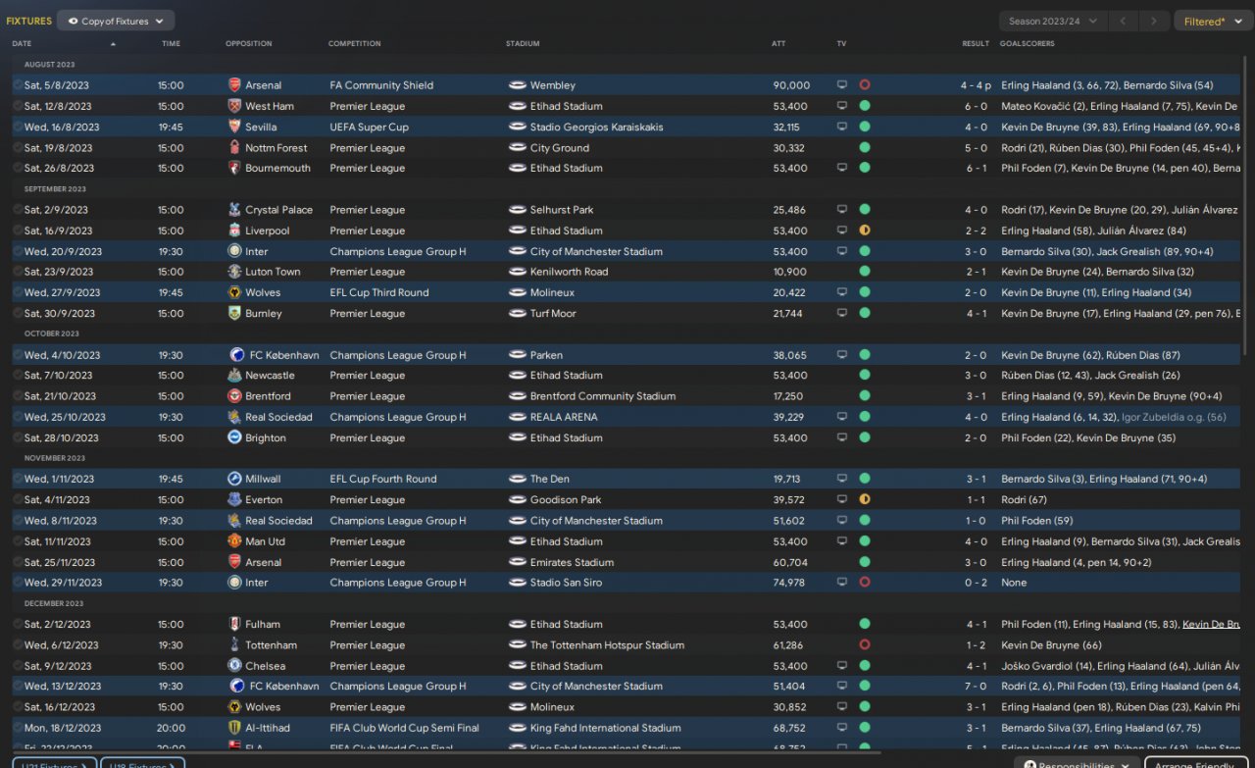Click the Tottenham club badge
The image size is (1255, 768).
point(234,645)
